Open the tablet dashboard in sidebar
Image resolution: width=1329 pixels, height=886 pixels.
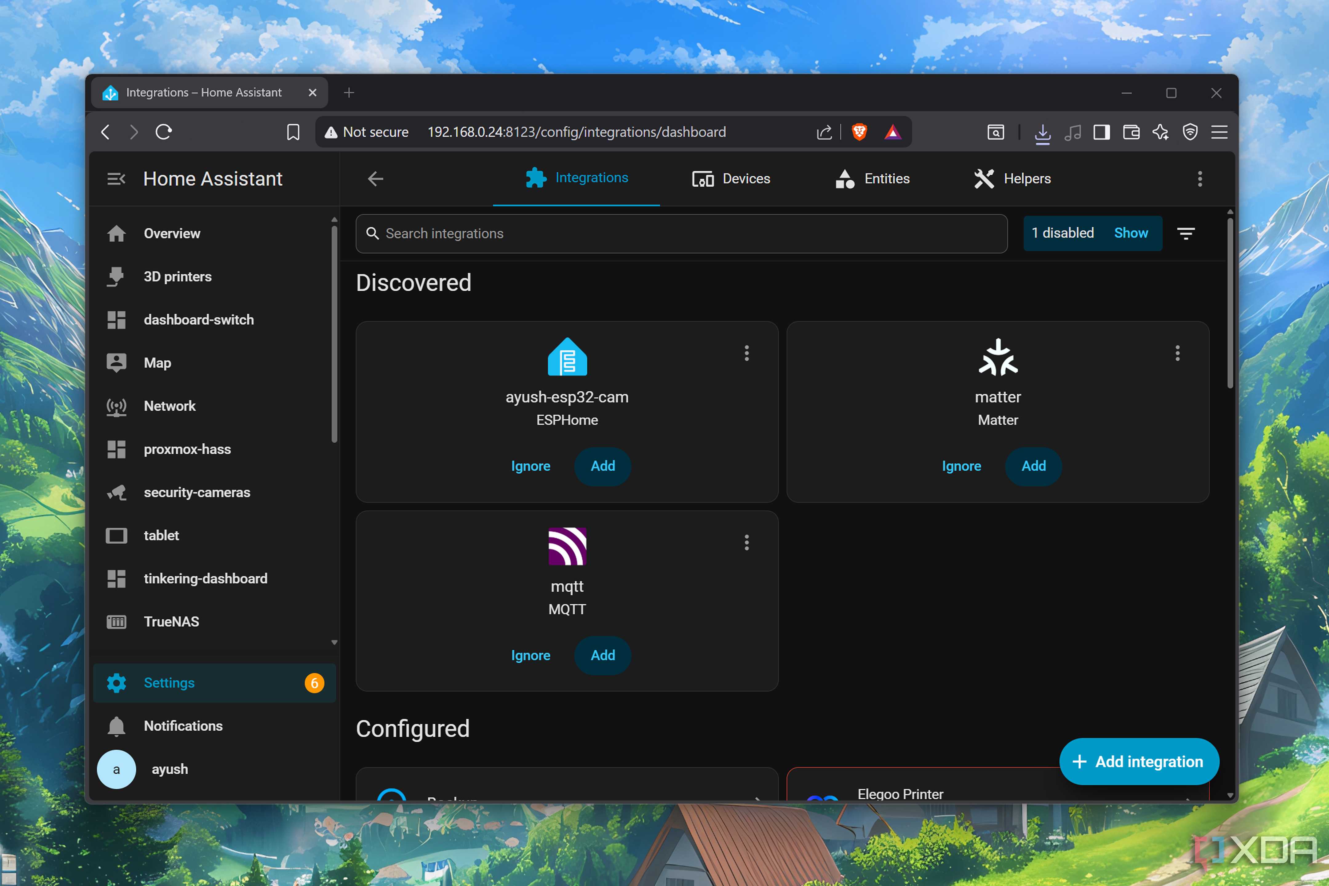(x=215, y=536)
